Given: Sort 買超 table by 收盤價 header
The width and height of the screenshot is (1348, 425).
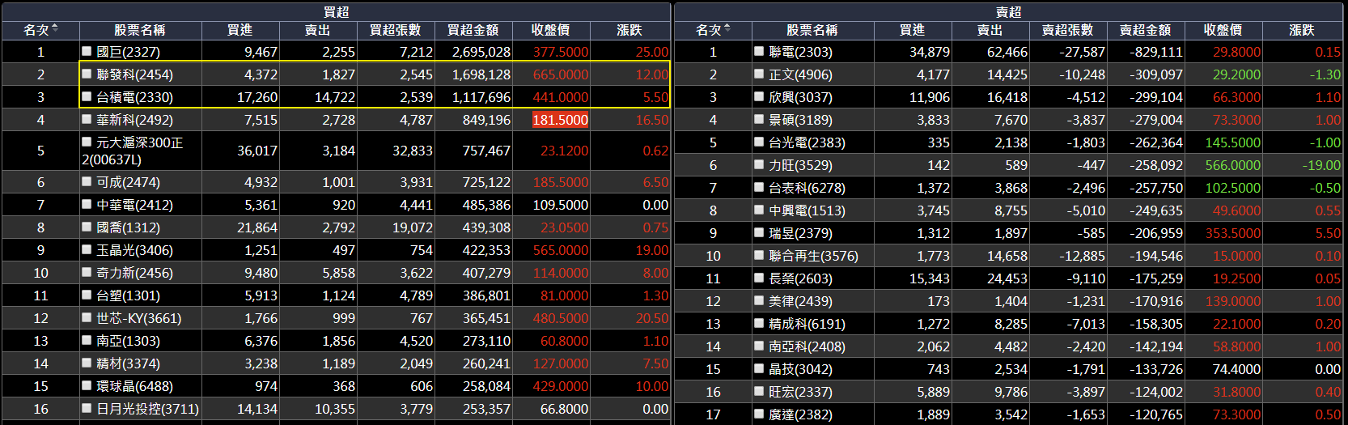Looking at the screenshot, I should [551, 30].
